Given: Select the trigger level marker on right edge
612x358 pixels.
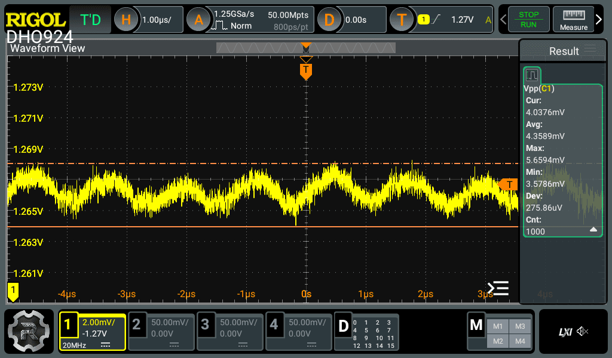Looking at the screenshot, I should [x=508, y=184].
